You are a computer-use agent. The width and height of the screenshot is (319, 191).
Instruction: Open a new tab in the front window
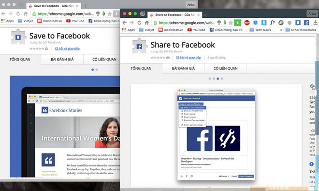206,15
